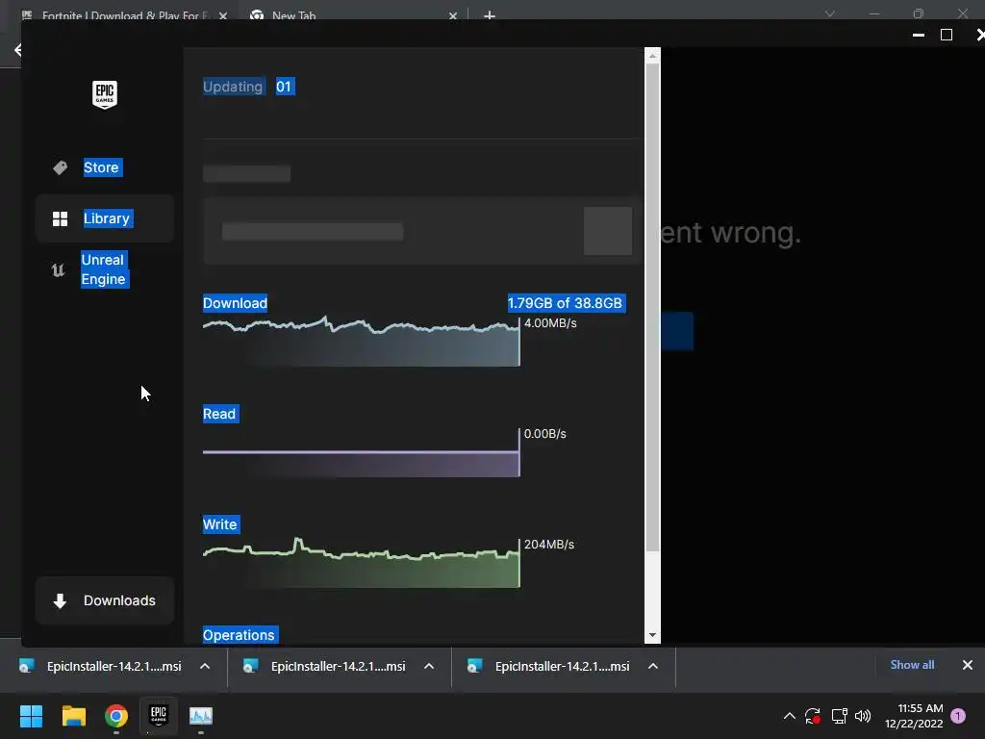Click the scrollbar up arrow
The image size is (985, 739).
pos(653,56)
